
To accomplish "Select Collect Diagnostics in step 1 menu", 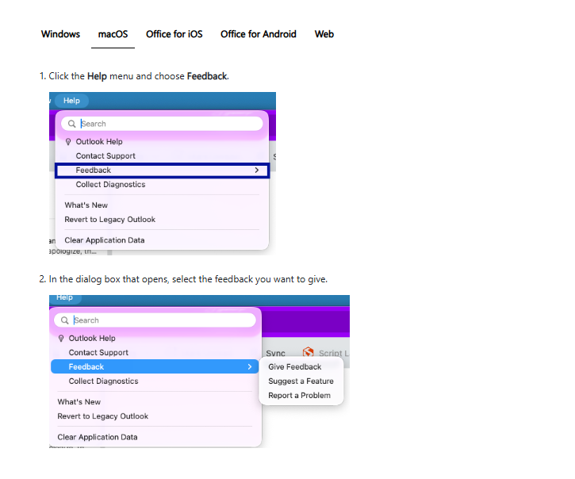I will click(x=110, y=185).
